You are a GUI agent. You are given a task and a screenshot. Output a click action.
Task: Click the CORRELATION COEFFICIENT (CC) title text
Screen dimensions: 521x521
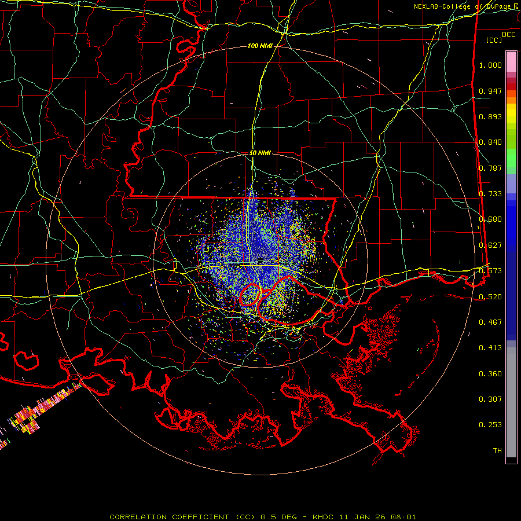click(182, 517)
